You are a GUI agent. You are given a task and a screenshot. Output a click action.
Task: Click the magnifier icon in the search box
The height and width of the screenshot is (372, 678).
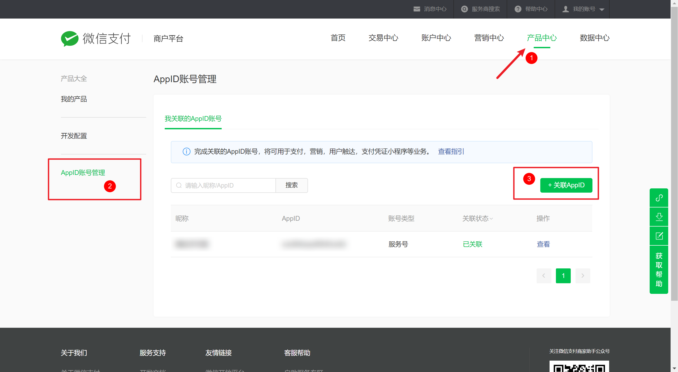click(179, 185)
